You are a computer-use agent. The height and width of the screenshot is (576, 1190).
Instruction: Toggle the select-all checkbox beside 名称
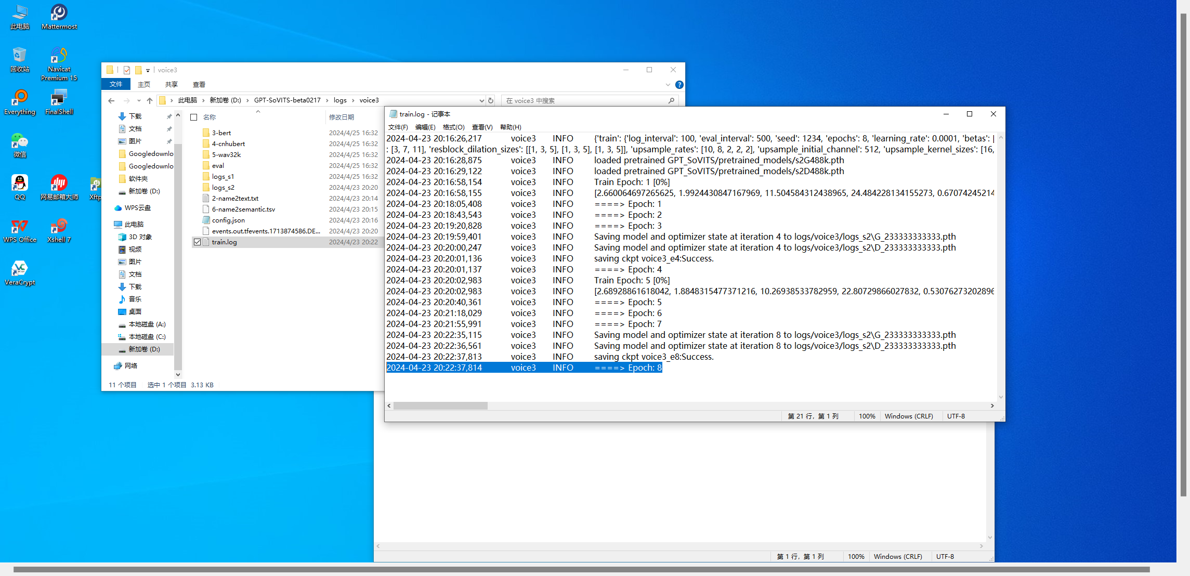click(194, 117)
